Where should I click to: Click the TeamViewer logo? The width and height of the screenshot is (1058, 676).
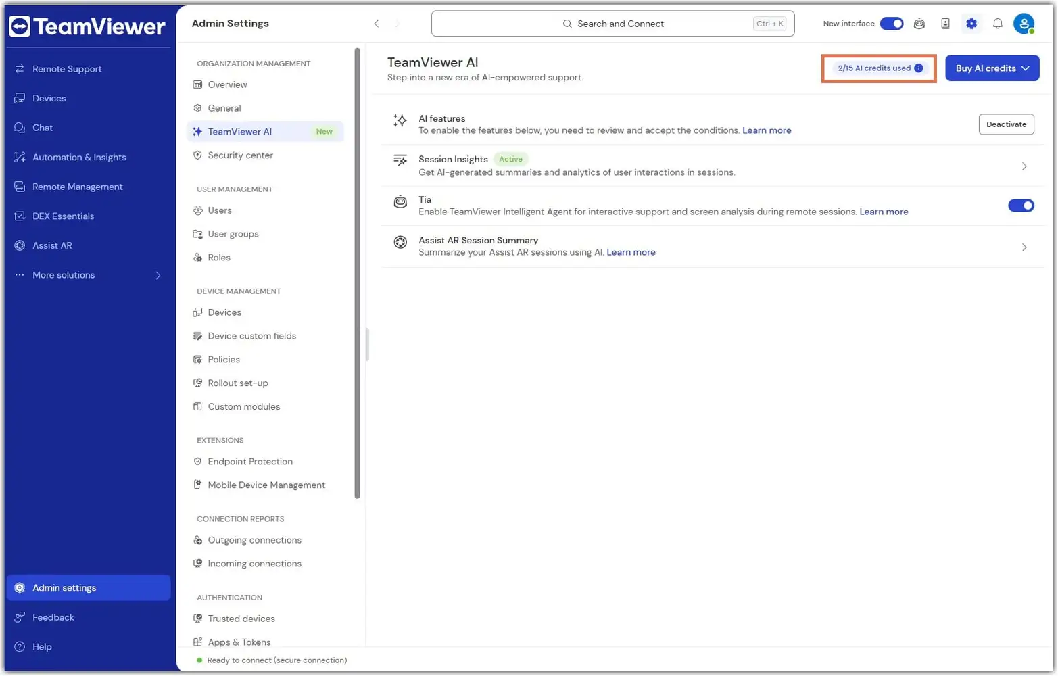[x=87, y=26]
